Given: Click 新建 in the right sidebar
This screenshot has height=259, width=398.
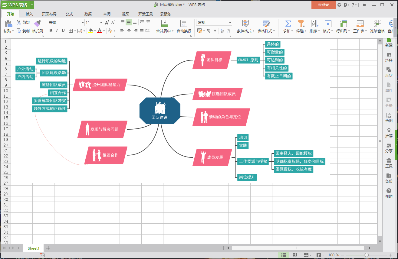Looking at the screenshot, I should click(389, 42).
